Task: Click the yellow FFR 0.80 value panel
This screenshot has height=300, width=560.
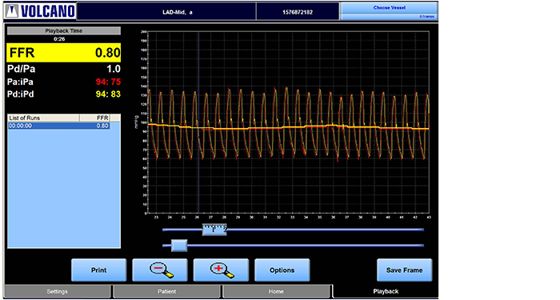Action: click(x=63, y=53)
